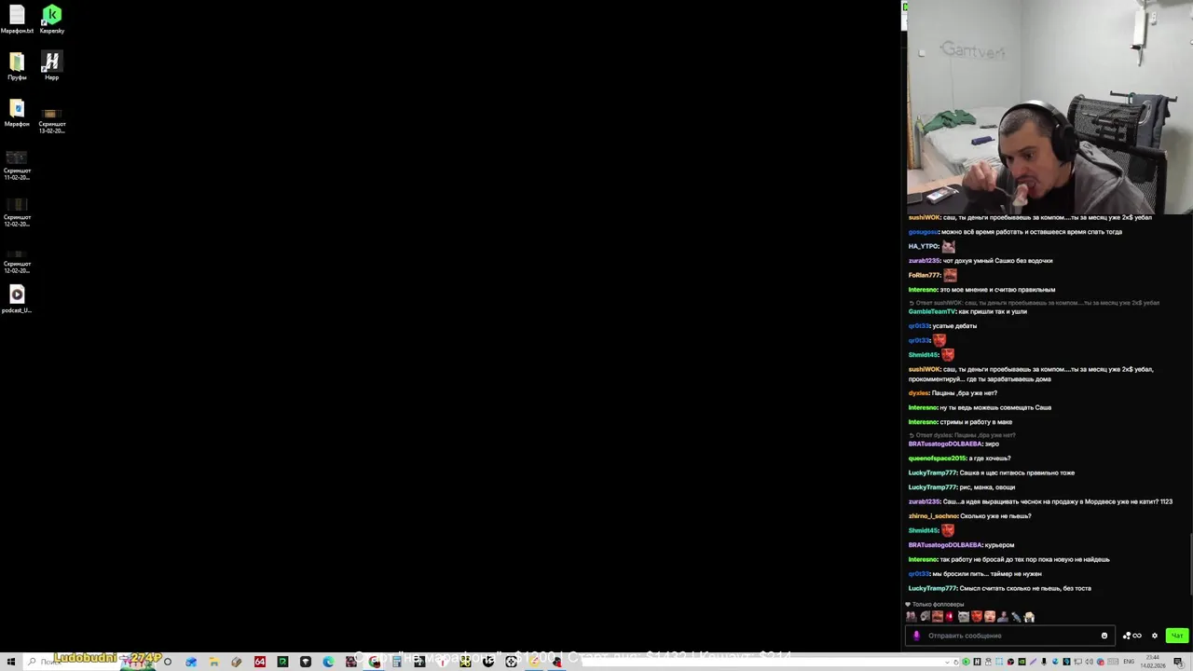Viewport: 1193px width, 671px height.
Task: Open the Windows notification center icon
Action: 1177,662
